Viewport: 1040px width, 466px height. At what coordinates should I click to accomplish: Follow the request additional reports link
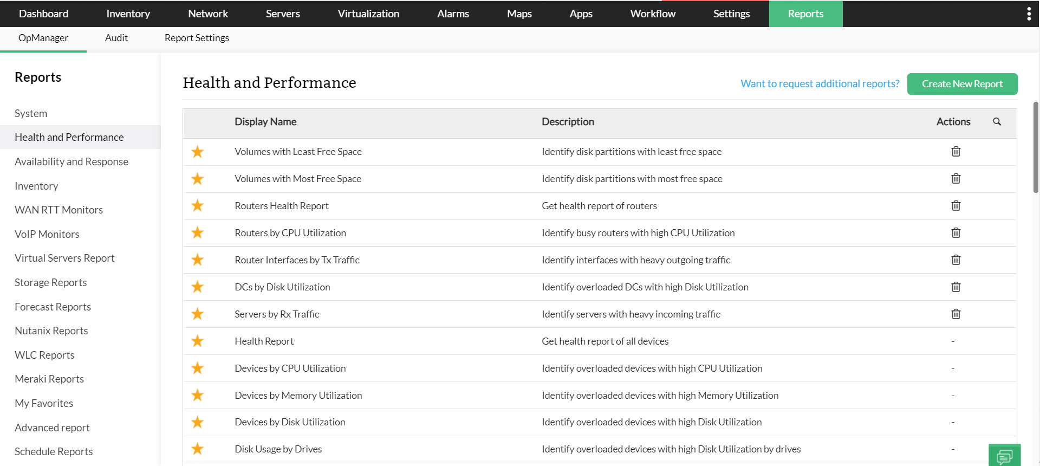tap(820, 84)
